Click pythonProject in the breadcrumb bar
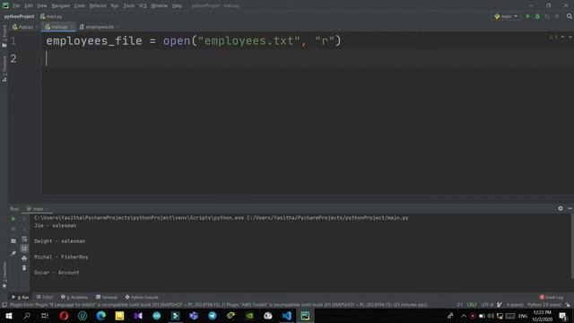Screen dimensions: 574x323 [x=19, y=16]
